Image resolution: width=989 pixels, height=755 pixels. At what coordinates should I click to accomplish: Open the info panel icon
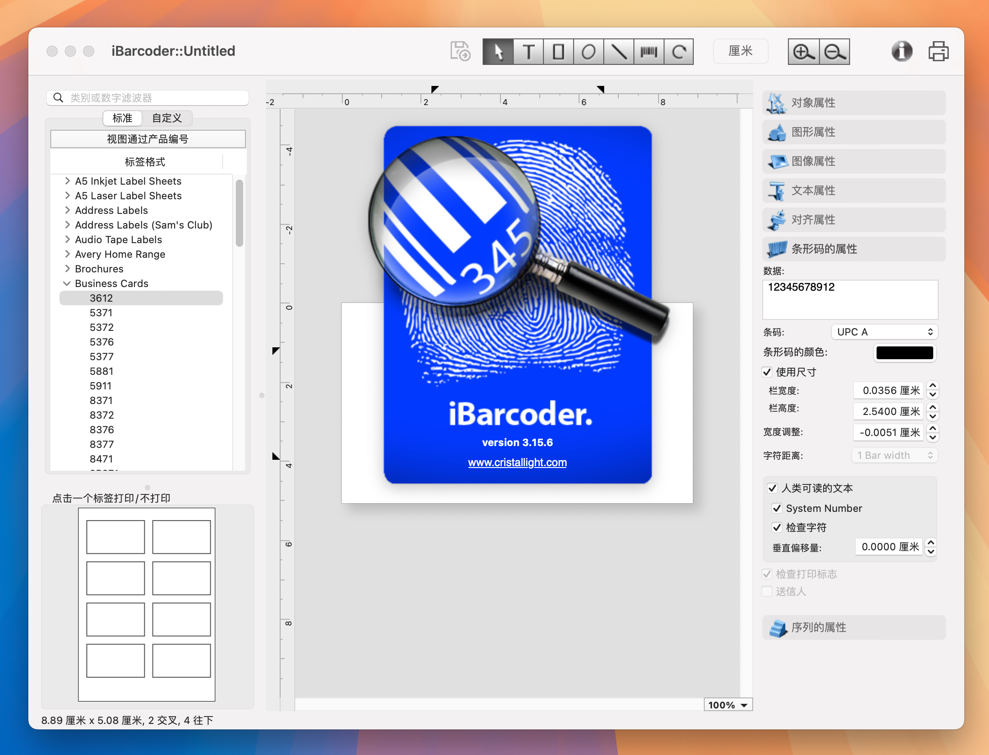[902, 51]
